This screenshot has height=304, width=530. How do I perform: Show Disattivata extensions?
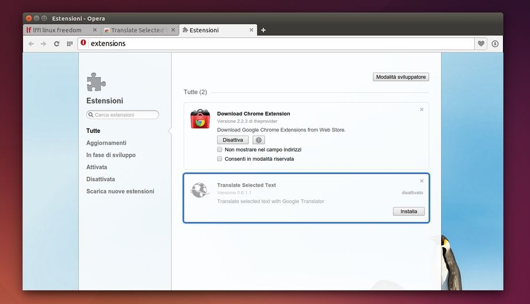tap(101, 180)
